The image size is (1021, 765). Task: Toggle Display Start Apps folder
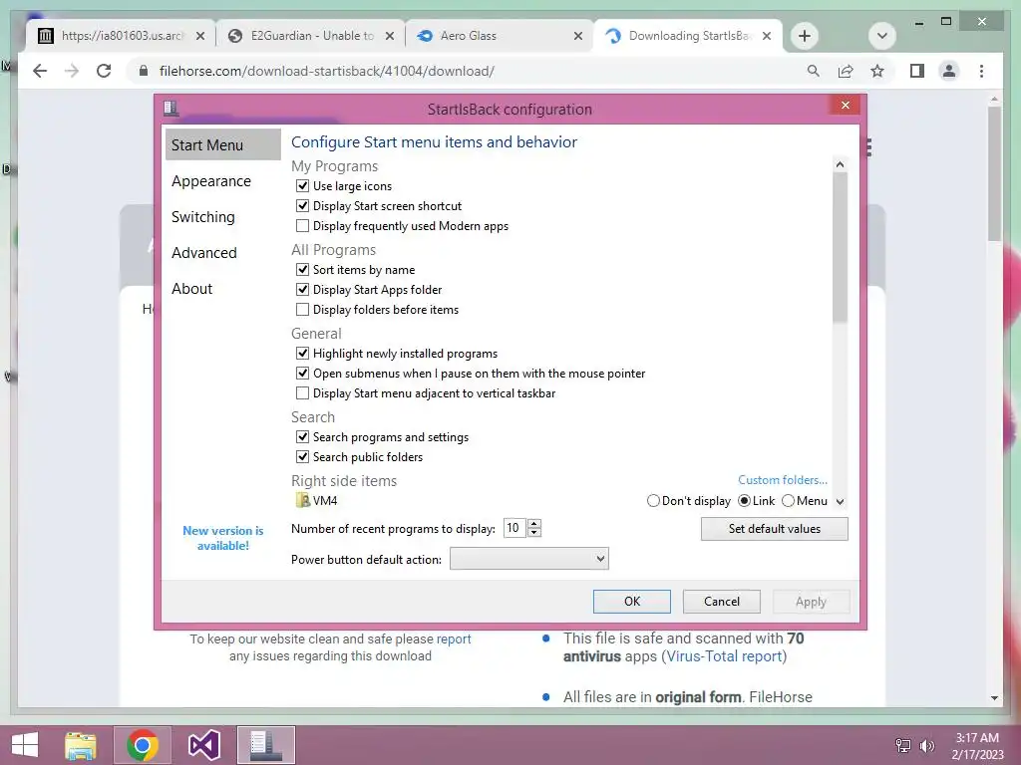(302, 290)
